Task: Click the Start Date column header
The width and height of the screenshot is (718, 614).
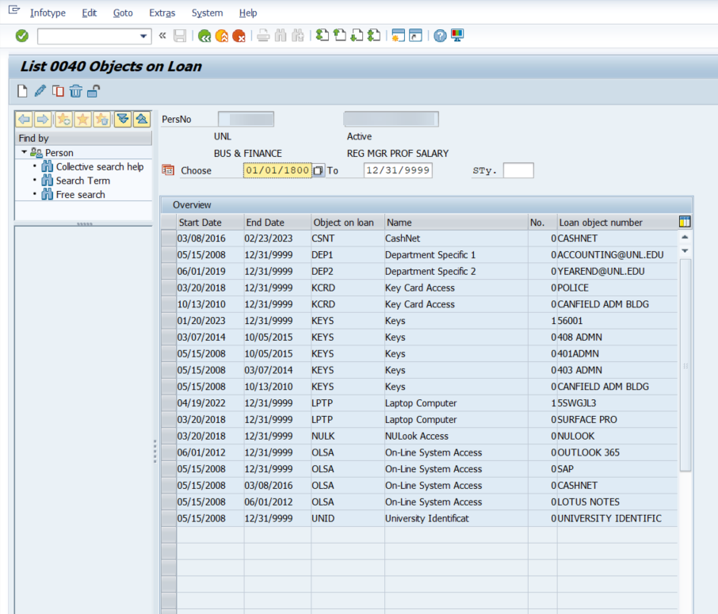Action: click(210, 223)
